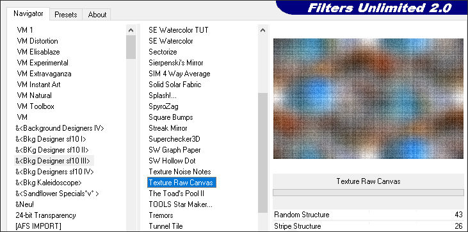Image resolution: width=468 pixels, height=232 pixels.
Task: Switch to the Presets tab
Action: point(66,15)
